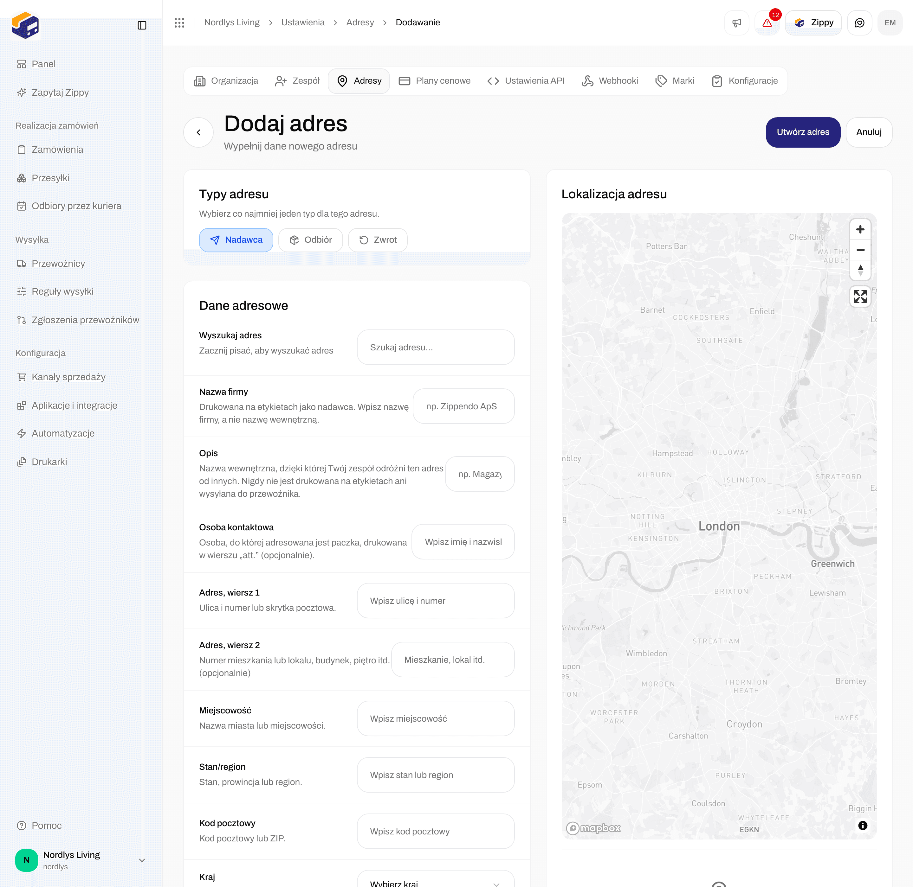Go back using the arrow button
The image size is (913, 887).
(x=199, y=132)
